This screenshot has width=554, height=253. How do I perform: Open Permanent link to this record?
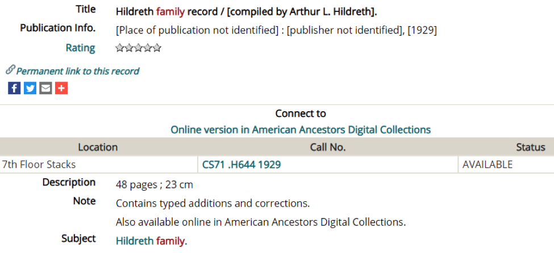click(78, 71)
